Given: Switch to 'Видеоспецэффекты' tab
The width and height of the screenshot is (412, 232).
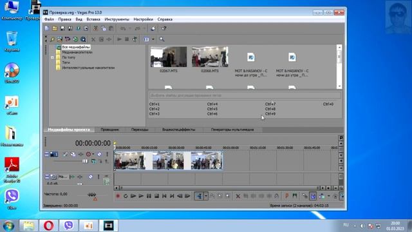Looking at the screenshot, I should click(179, 130).
